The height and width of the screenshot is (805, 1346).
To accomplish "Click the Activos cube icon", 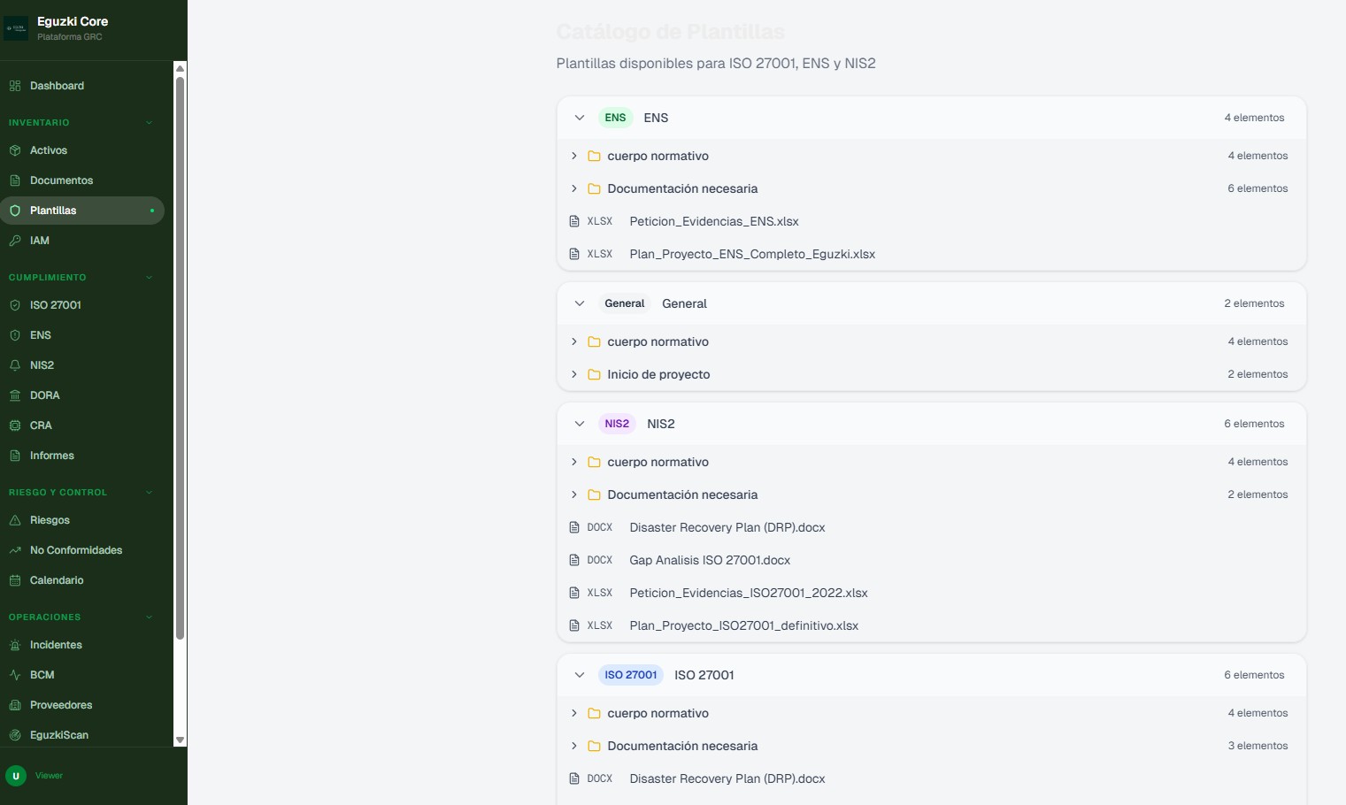I will (x=15, y=150).
